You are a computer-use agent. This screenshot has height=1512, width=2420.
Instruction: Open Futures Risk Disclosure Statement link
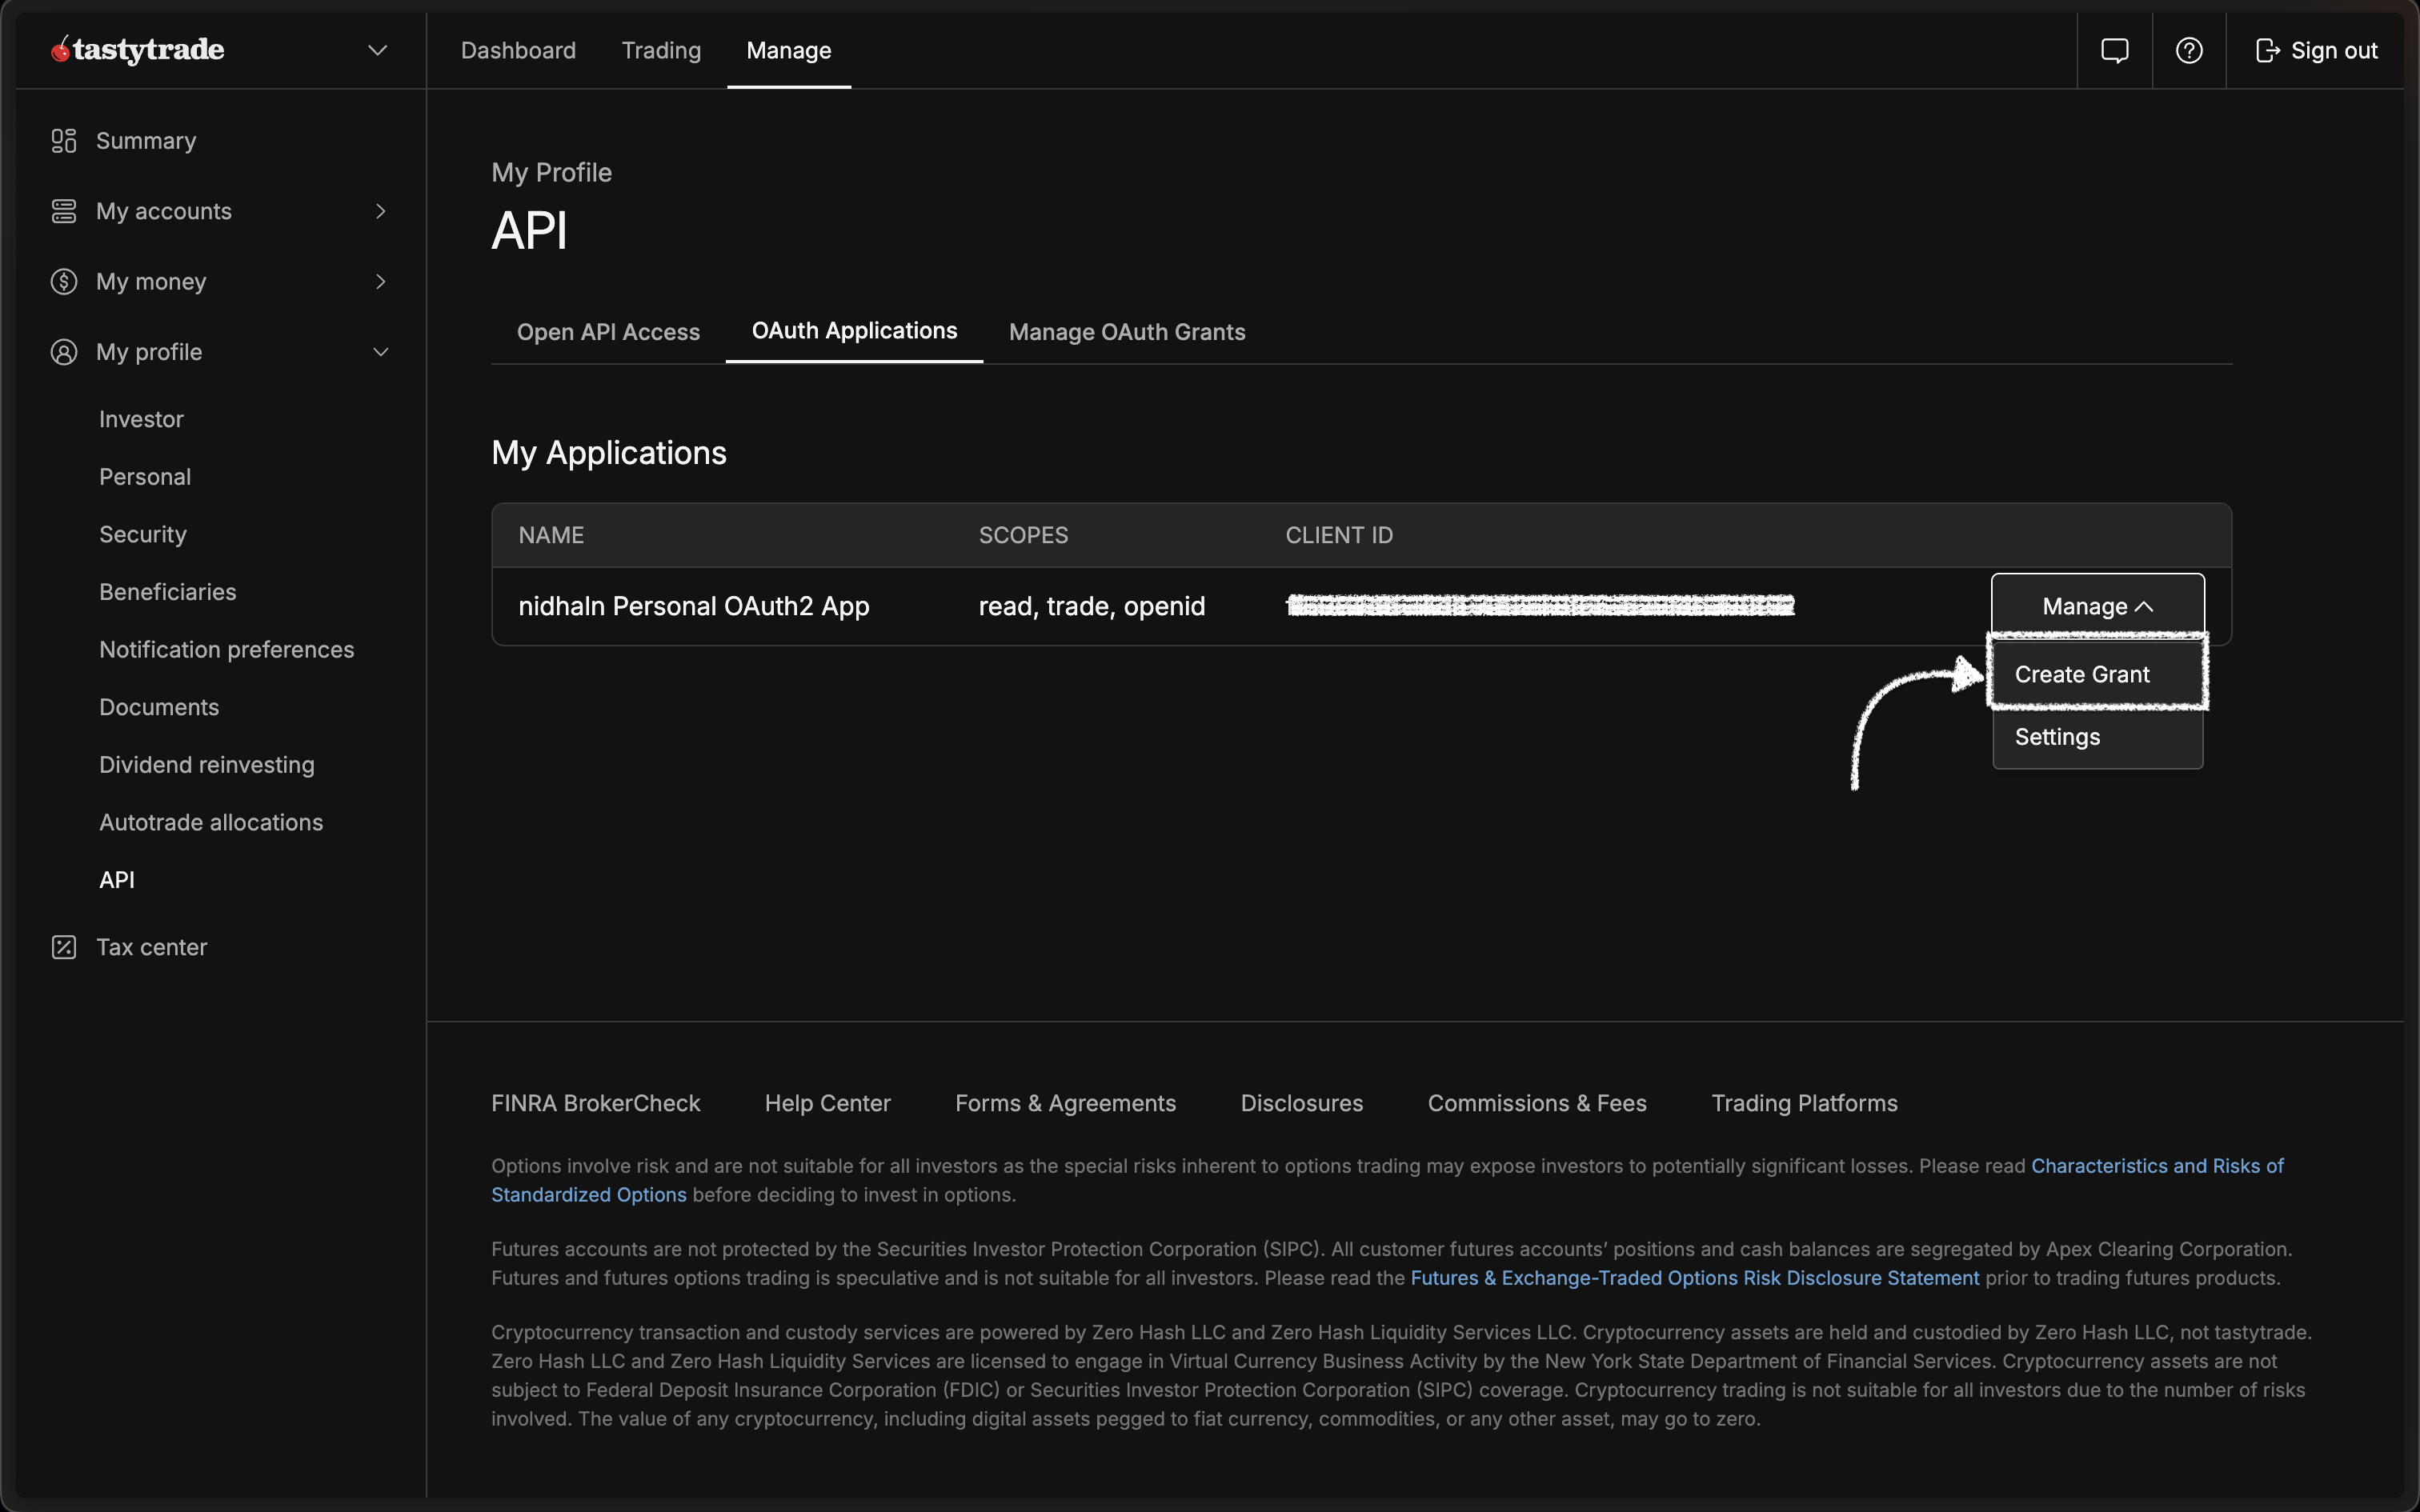click(1694, 1278)
